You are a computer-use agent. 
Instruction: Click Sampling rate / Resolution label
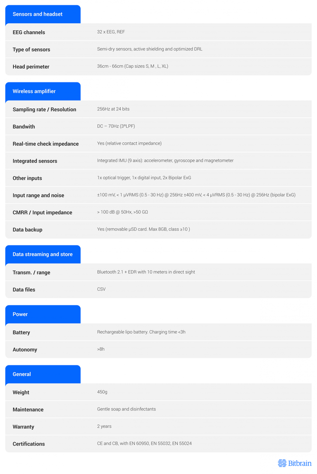[x=45, y=109]
